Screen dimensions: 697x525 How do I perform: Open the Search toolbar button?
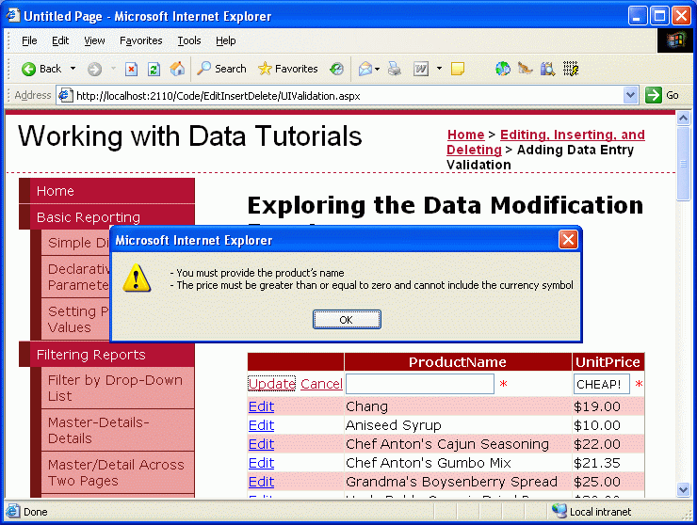pos(221,69)
